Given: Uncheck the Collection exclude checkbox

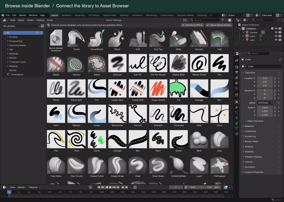Looking at the screenshot, I should point(272,29).
